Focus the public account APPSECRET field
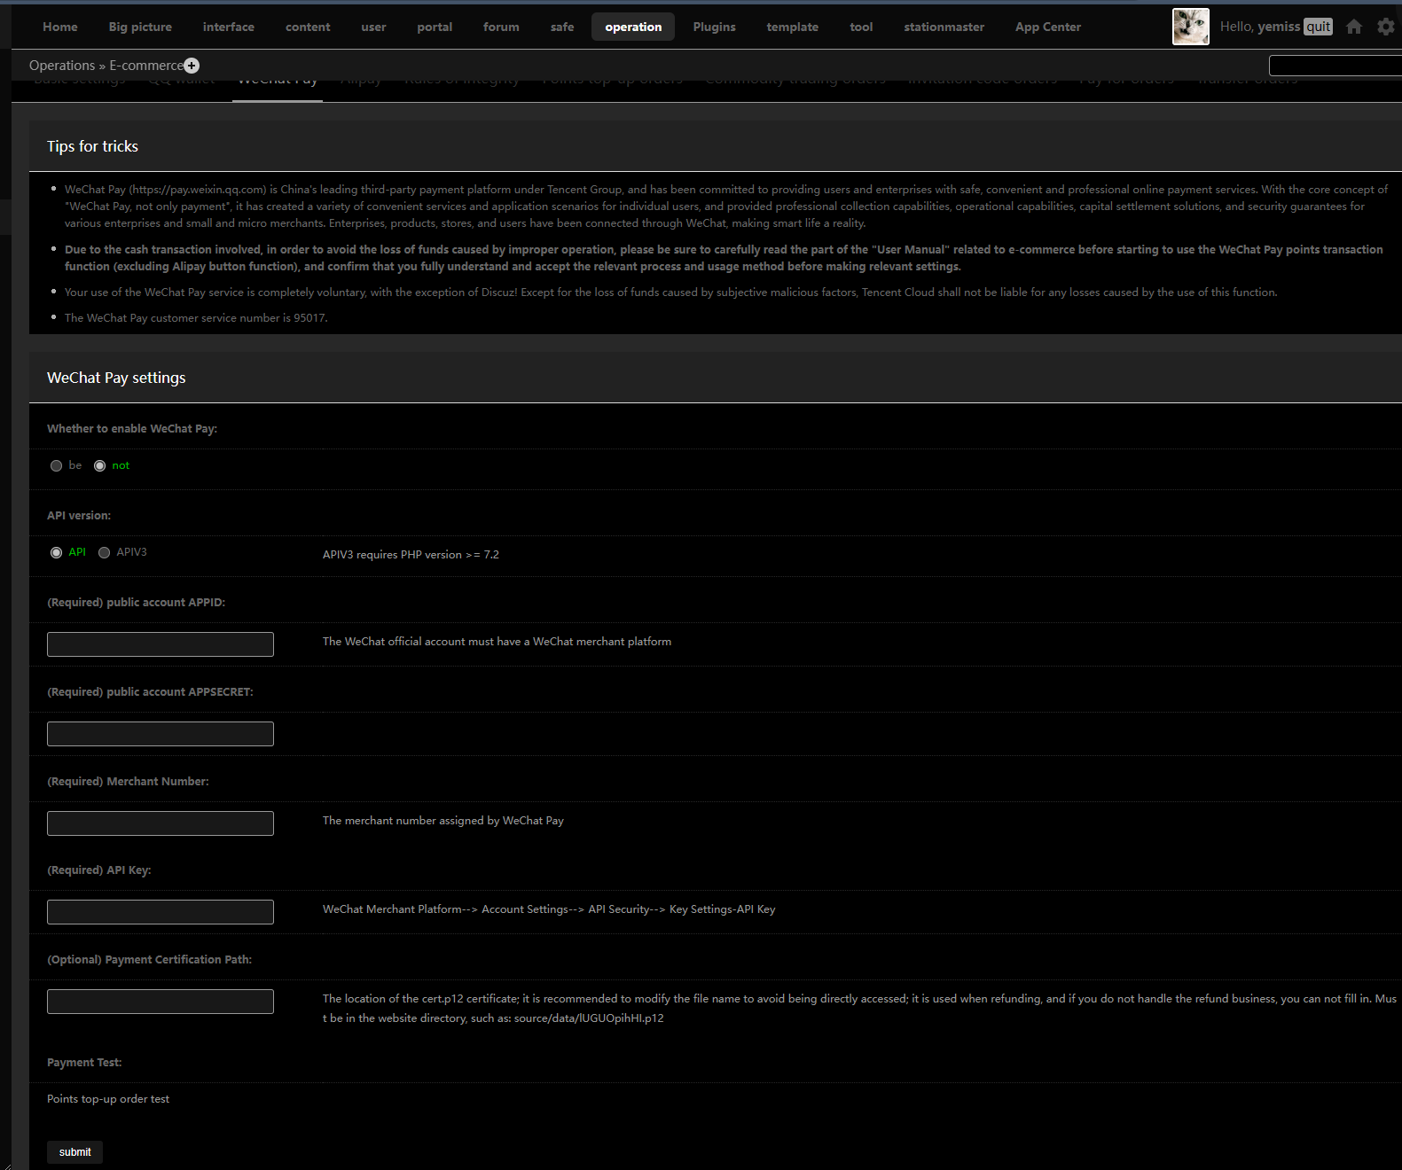Screen dimensions: 1402x1170 click(161, 734)
